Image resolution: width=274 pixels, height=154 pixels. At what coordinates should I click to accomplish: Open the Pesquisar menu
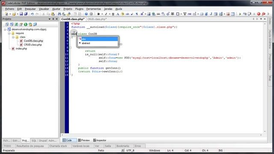pos(30,9)
